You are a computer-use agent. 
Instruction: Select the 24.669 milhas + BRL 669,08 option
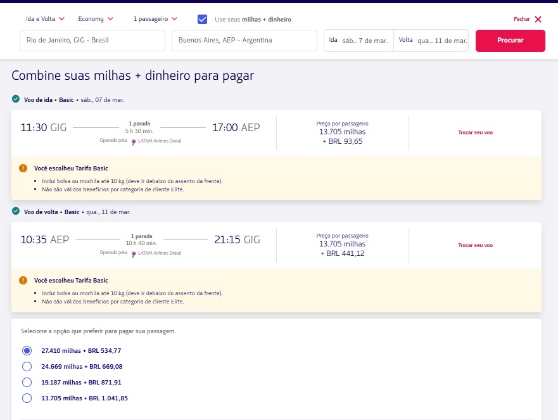pos(27,366)
